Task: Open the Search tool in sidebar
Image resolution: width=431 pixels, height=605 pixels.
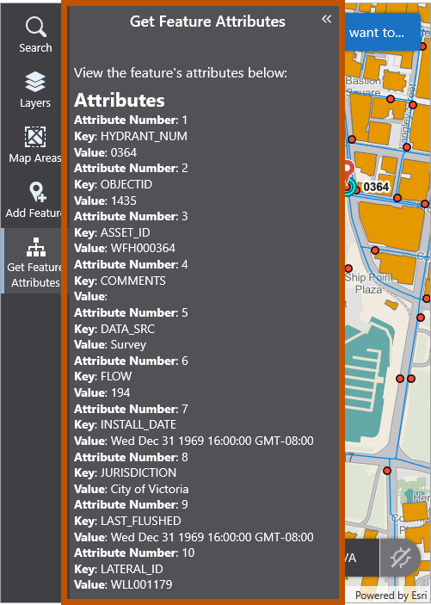Action: click(35, 34)
